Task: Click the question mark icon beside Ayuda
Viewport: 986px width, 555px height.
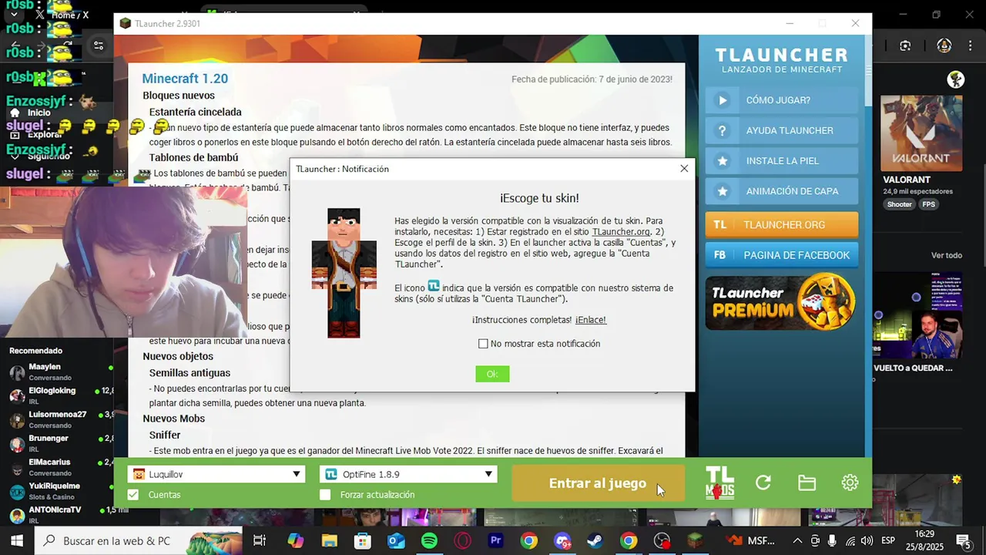Action: pyautogui.click(x=722, y=130)
